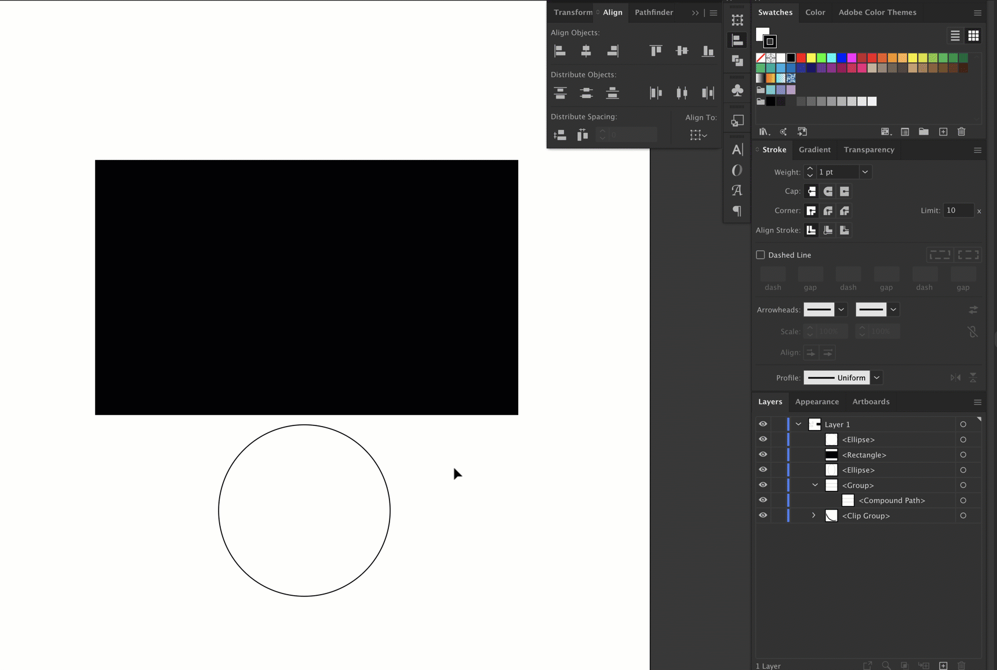
Task: Switch to Appearance tab
Action: click(x=817, y=402)
